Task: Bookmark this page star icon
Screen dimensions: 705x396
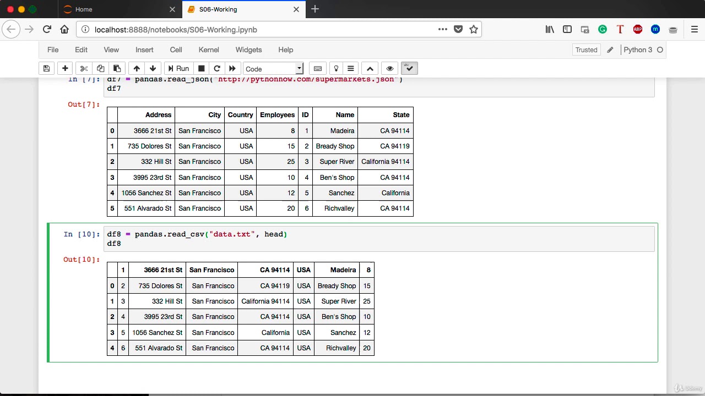Action: [x=474, y=30]
